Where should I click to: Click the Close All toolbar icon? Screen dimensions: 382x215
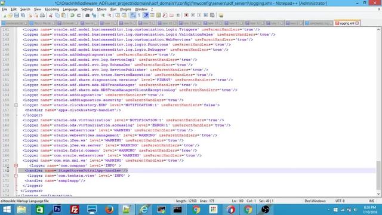tap(36, 16)
